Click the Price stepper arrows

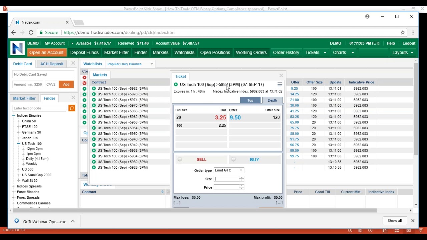click(242, 187)
